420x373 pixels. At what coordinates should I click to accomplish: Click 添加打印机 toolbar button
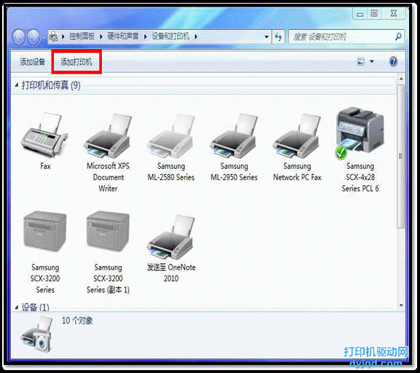tap(76, 62)
